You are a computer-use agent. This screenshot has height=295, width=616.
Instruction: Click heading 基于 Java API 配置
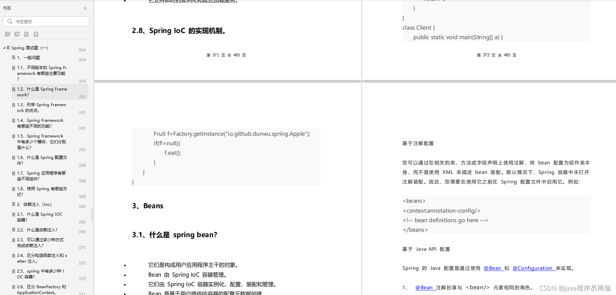coord(426,249)
